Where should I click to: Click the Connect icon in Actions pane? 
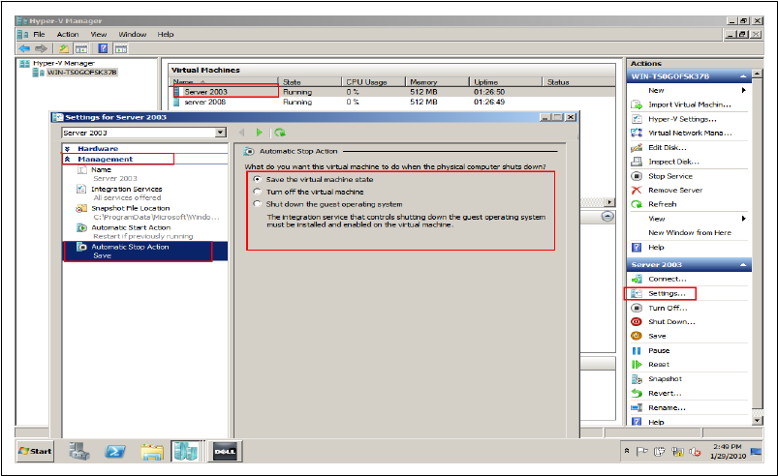click(637, 279)
